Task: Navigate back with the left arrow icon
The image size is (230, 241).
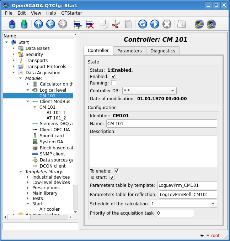Action: 50,24
